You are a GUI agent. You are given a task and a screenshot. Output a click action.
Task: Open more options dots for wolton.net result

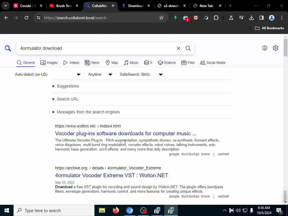(214, 154)
